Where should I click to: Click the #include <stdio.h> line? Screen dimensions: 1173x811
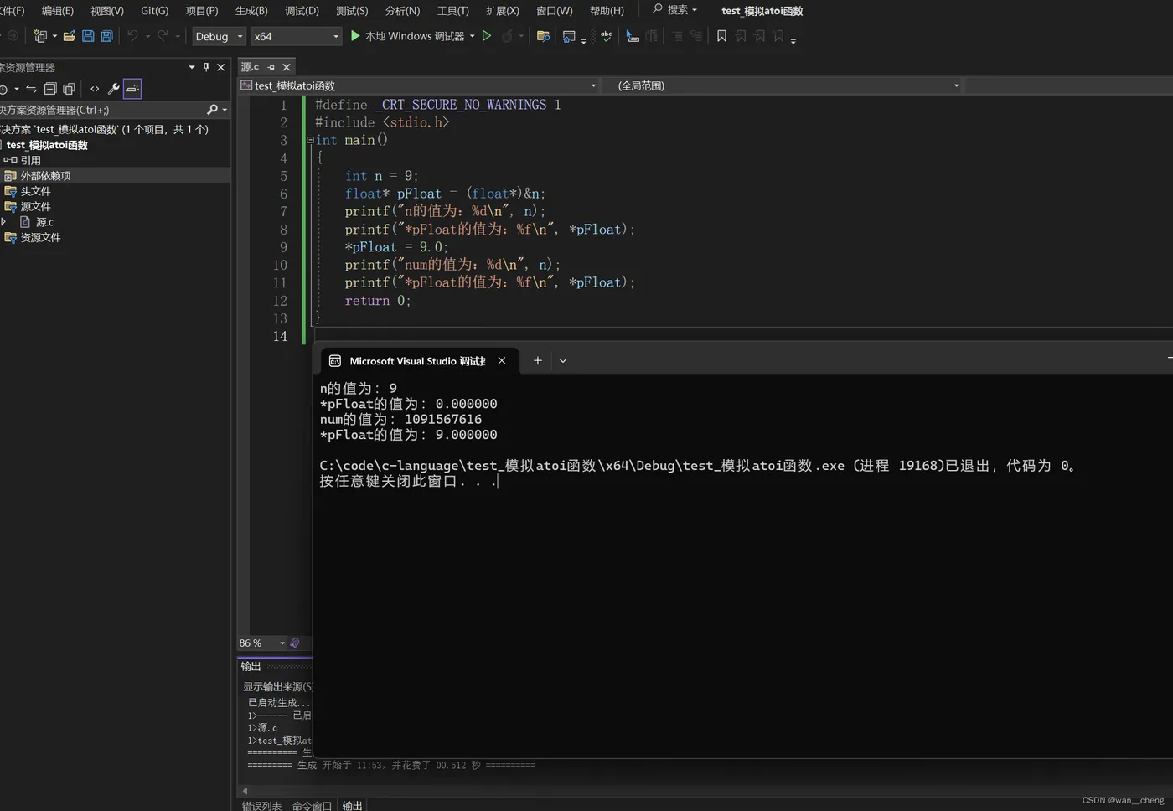(382, 122)
